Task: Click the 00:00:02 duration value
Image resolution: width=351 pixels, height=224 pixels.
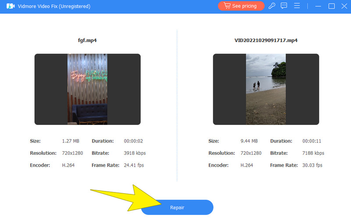Action: (x=133, y=141)
